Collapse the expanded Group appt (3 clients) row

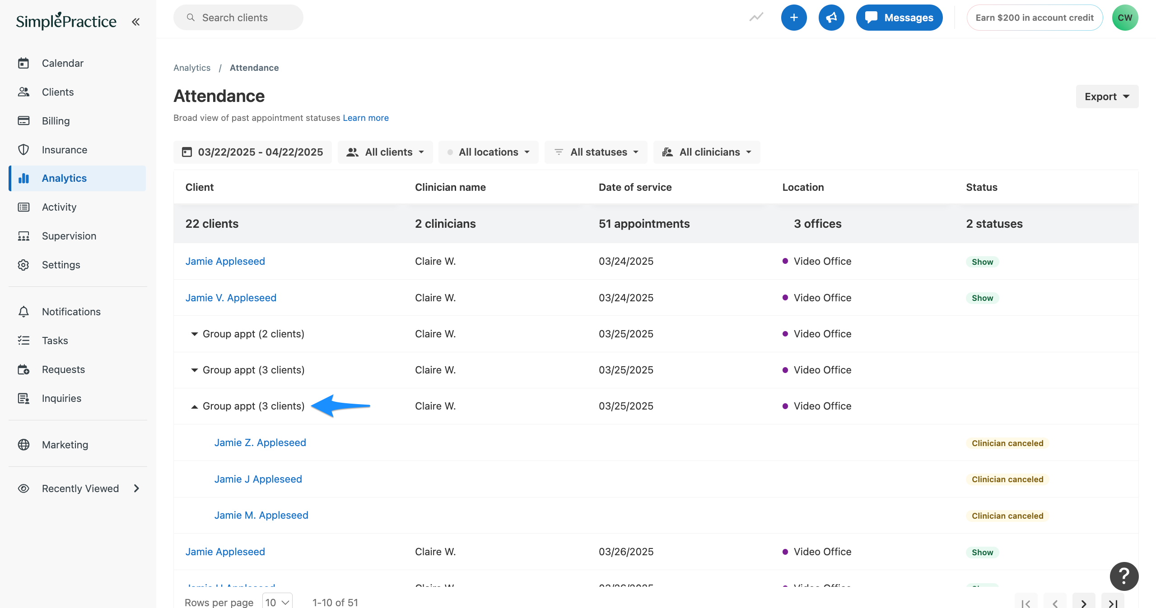point(195,406)
